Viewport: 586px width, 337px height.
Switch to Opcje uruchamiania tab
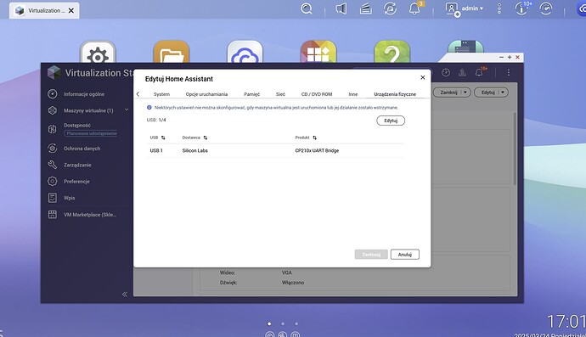pos(206,94)
